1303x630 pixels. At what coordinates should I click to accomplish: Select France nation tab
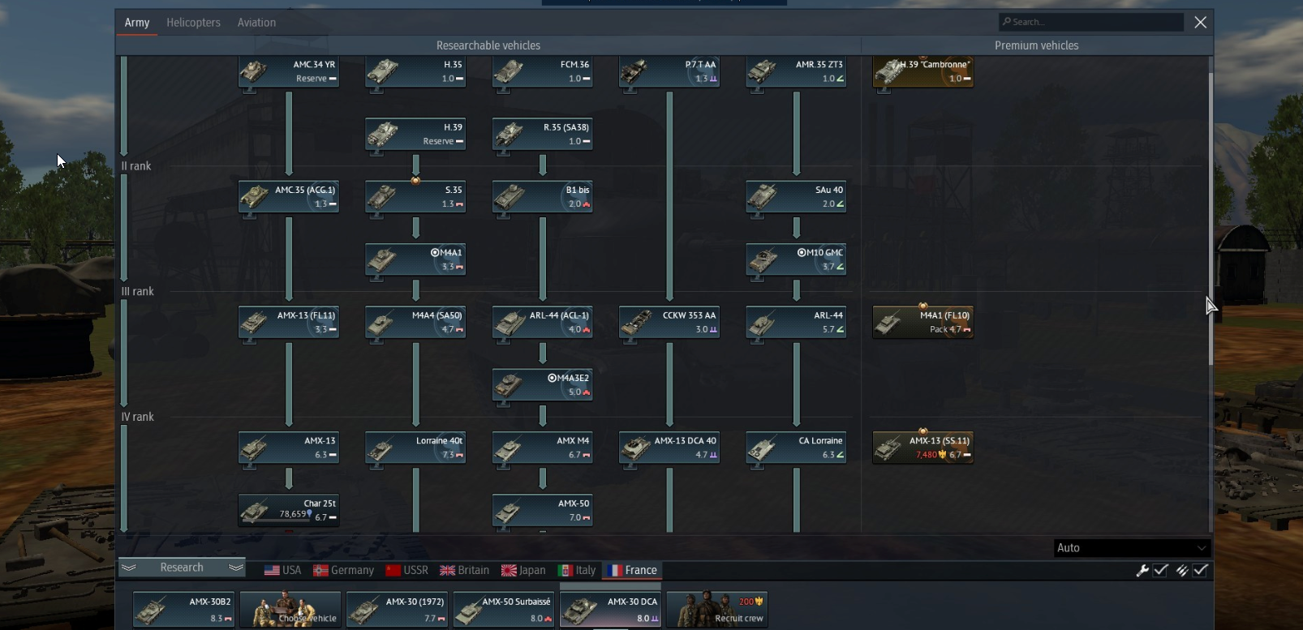632,571
